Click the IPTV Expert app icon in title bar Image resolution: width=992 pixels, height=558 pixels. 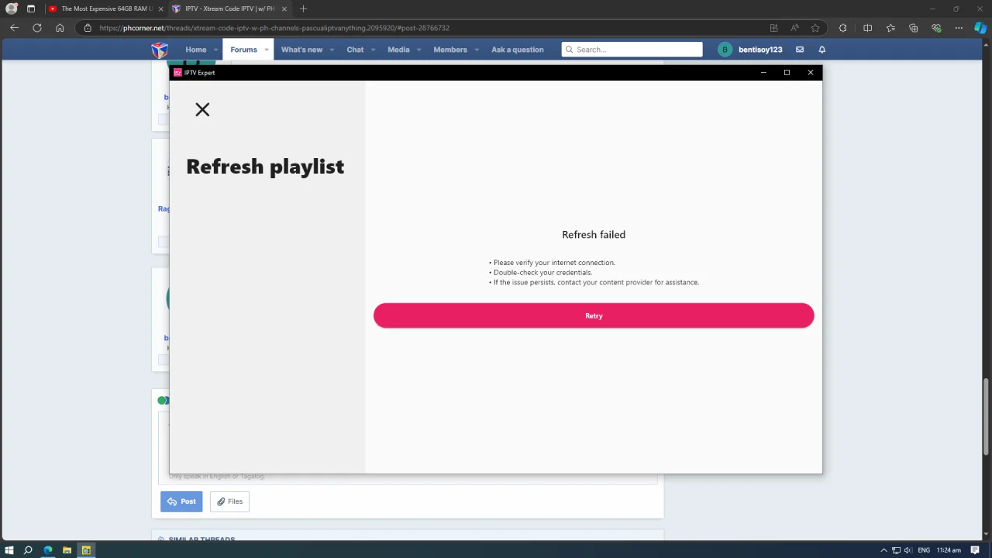tap(177, 73)
